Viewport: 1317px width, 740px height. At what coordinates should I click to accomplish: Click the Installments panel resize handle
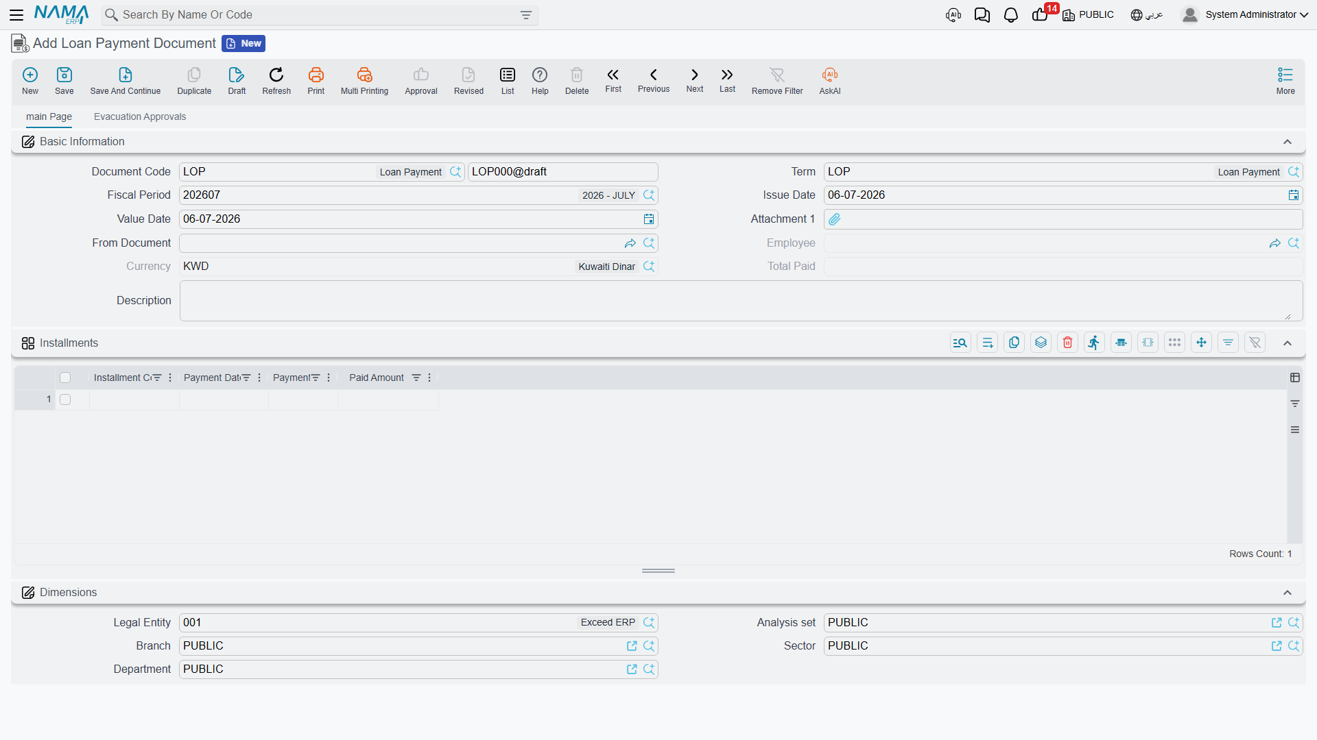[x=658, y=571]
